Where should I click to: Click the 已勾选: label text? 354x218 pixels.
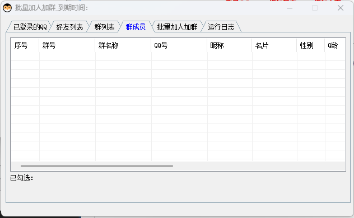point(22,178)
